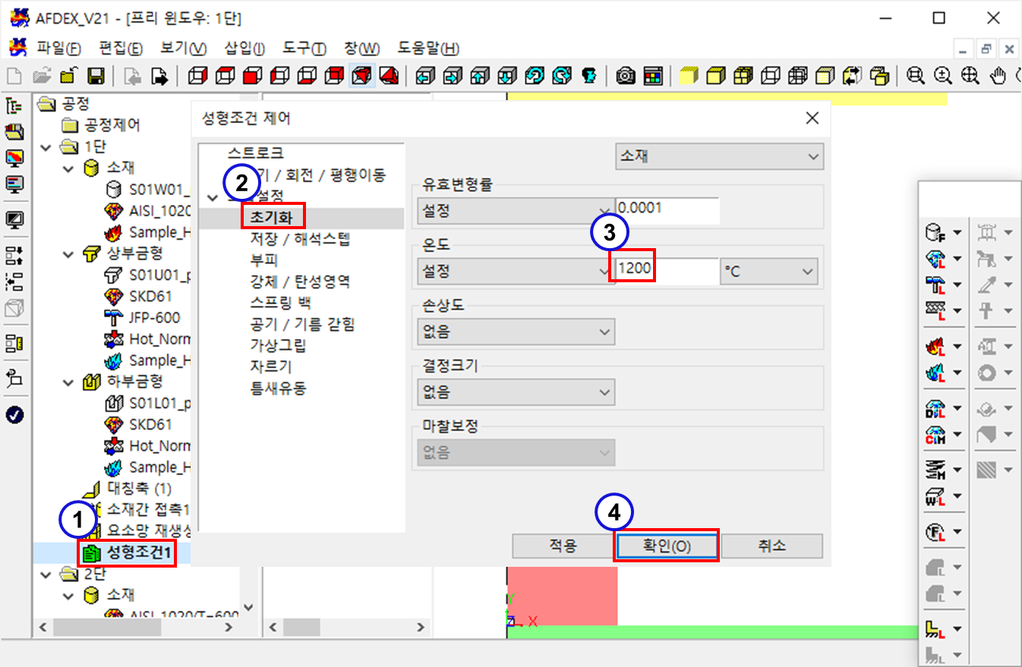This screenshot has width=1022, height=667.
Task: Click the 적용 button
Action: 563,546
